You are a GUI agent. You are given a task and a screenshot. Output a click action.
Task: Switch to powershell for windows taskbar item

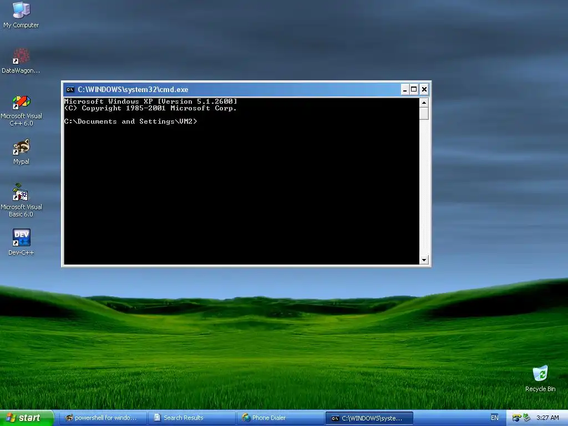102,418
